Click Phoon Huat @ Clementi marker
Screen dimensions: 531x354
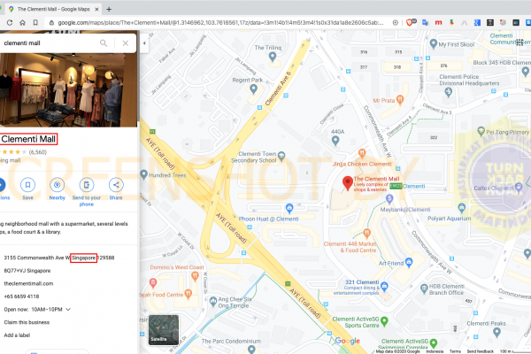289,208
